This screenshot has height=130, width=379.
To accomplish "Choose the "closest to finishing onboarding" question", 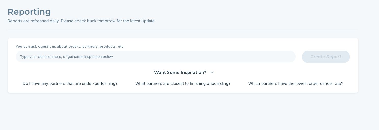I will coord(183,83).
